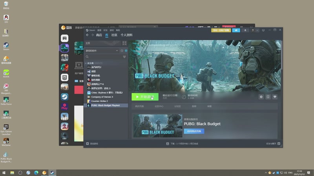Expand the games and software filter dropdown
Image resolution: width=314 pixels, height=176 pixels.
tap(102, 51)
